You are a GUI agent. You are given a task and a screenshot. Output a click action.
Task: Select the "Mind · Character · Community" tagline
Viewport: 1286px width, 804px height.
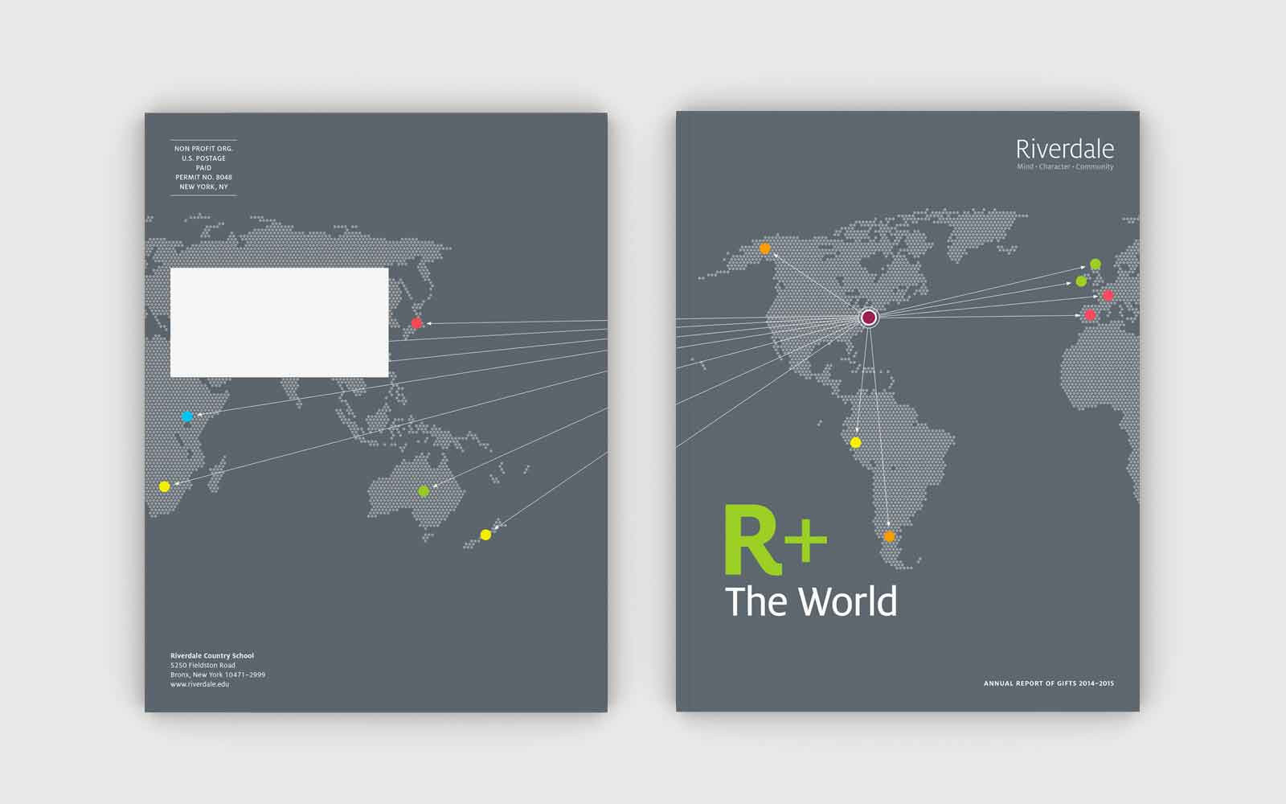(1066, 167)
